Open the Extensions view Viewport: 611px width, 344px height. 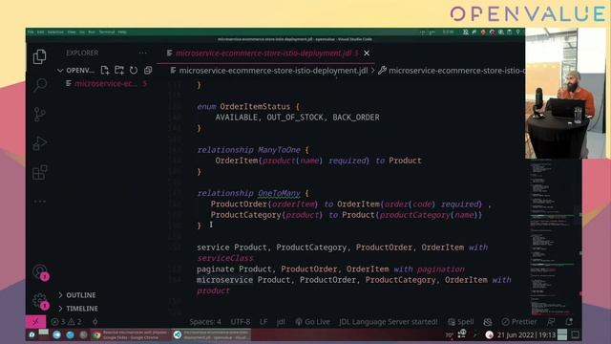pyautogui.click(x=40, y=172)
